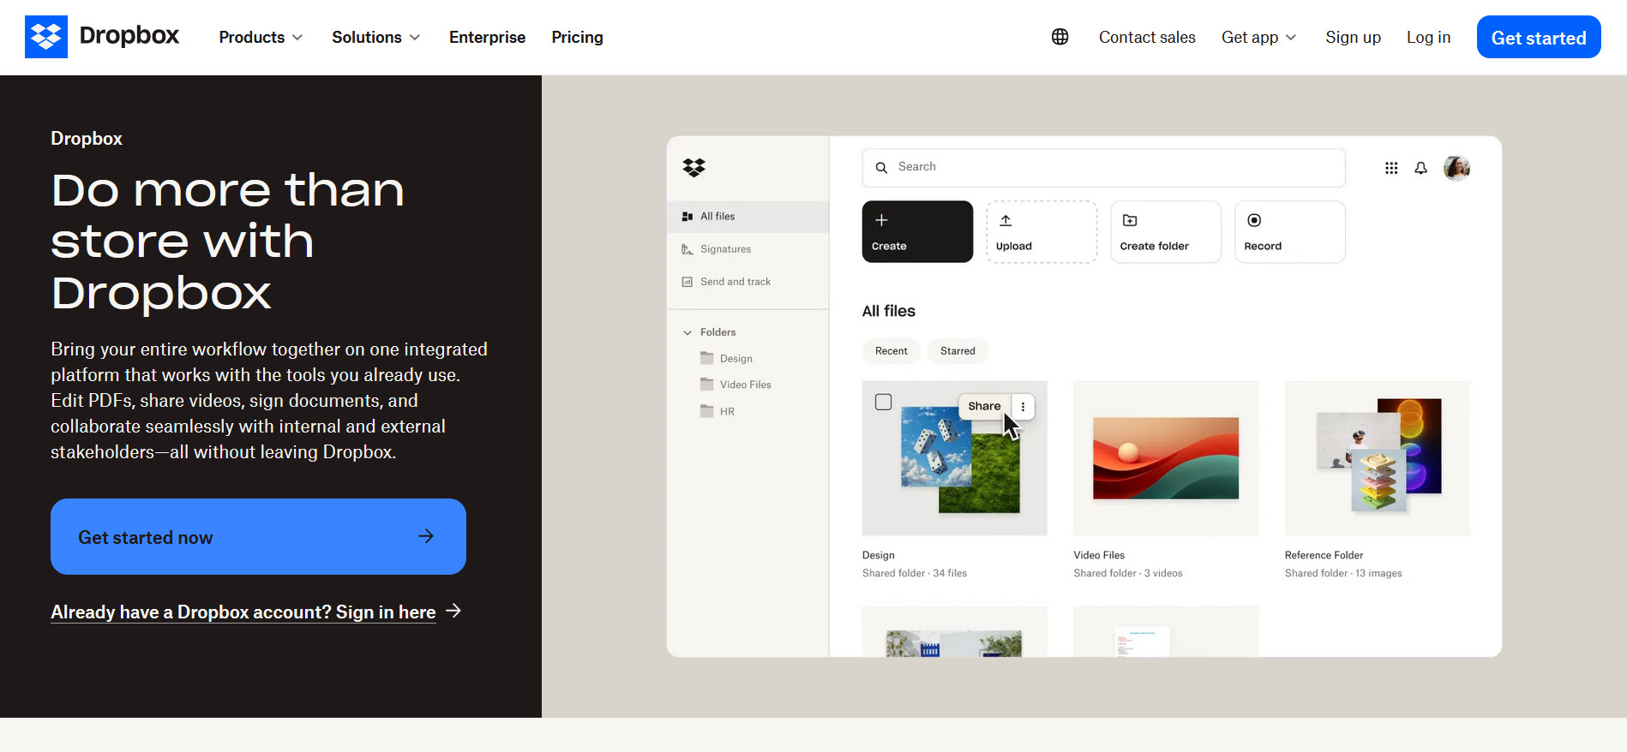Click Already have a Dropbox account link
This screenshot has height=752, width=1627.
click(x=243, y=612)
